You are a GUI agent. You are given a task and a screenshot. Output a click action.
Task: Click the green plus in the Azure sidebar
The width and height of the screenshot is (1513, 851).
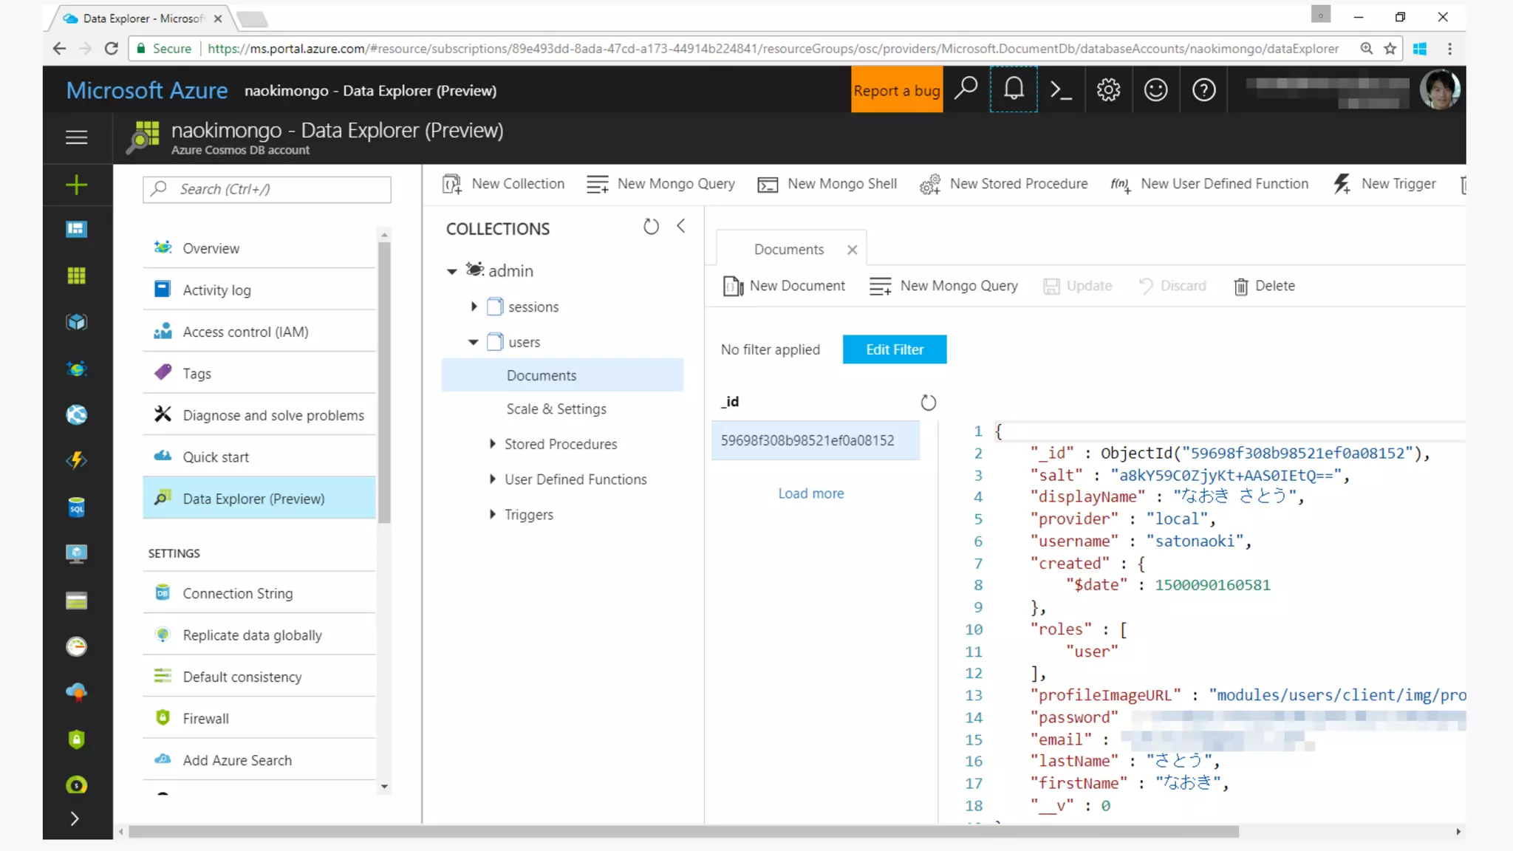[77, 185]
